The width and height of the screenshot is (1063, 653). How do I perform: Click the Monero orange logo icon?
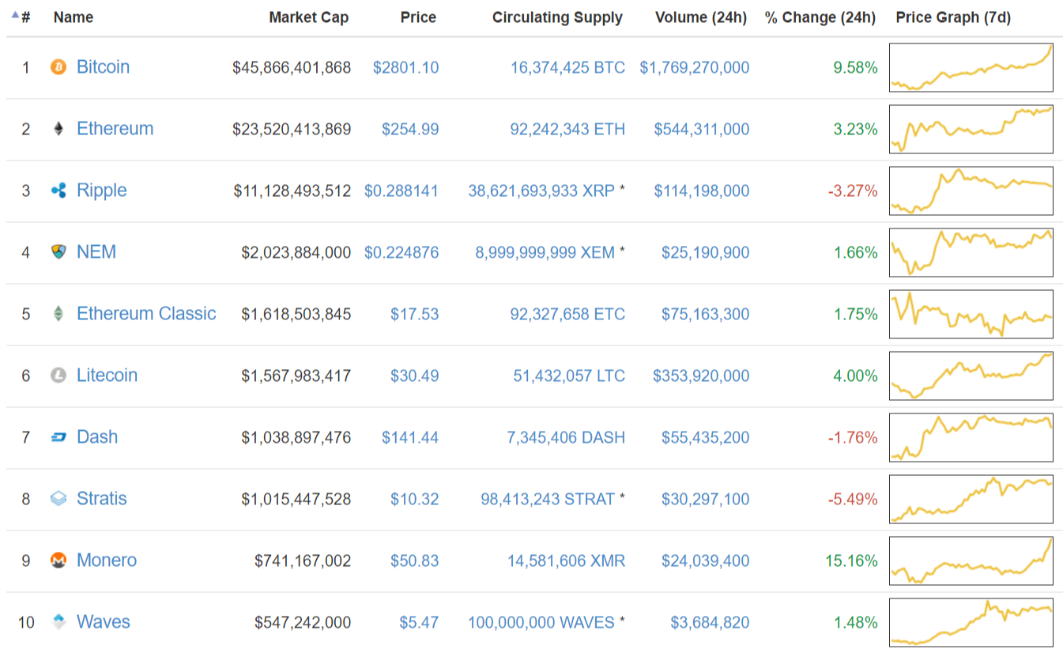coord(58,561)
